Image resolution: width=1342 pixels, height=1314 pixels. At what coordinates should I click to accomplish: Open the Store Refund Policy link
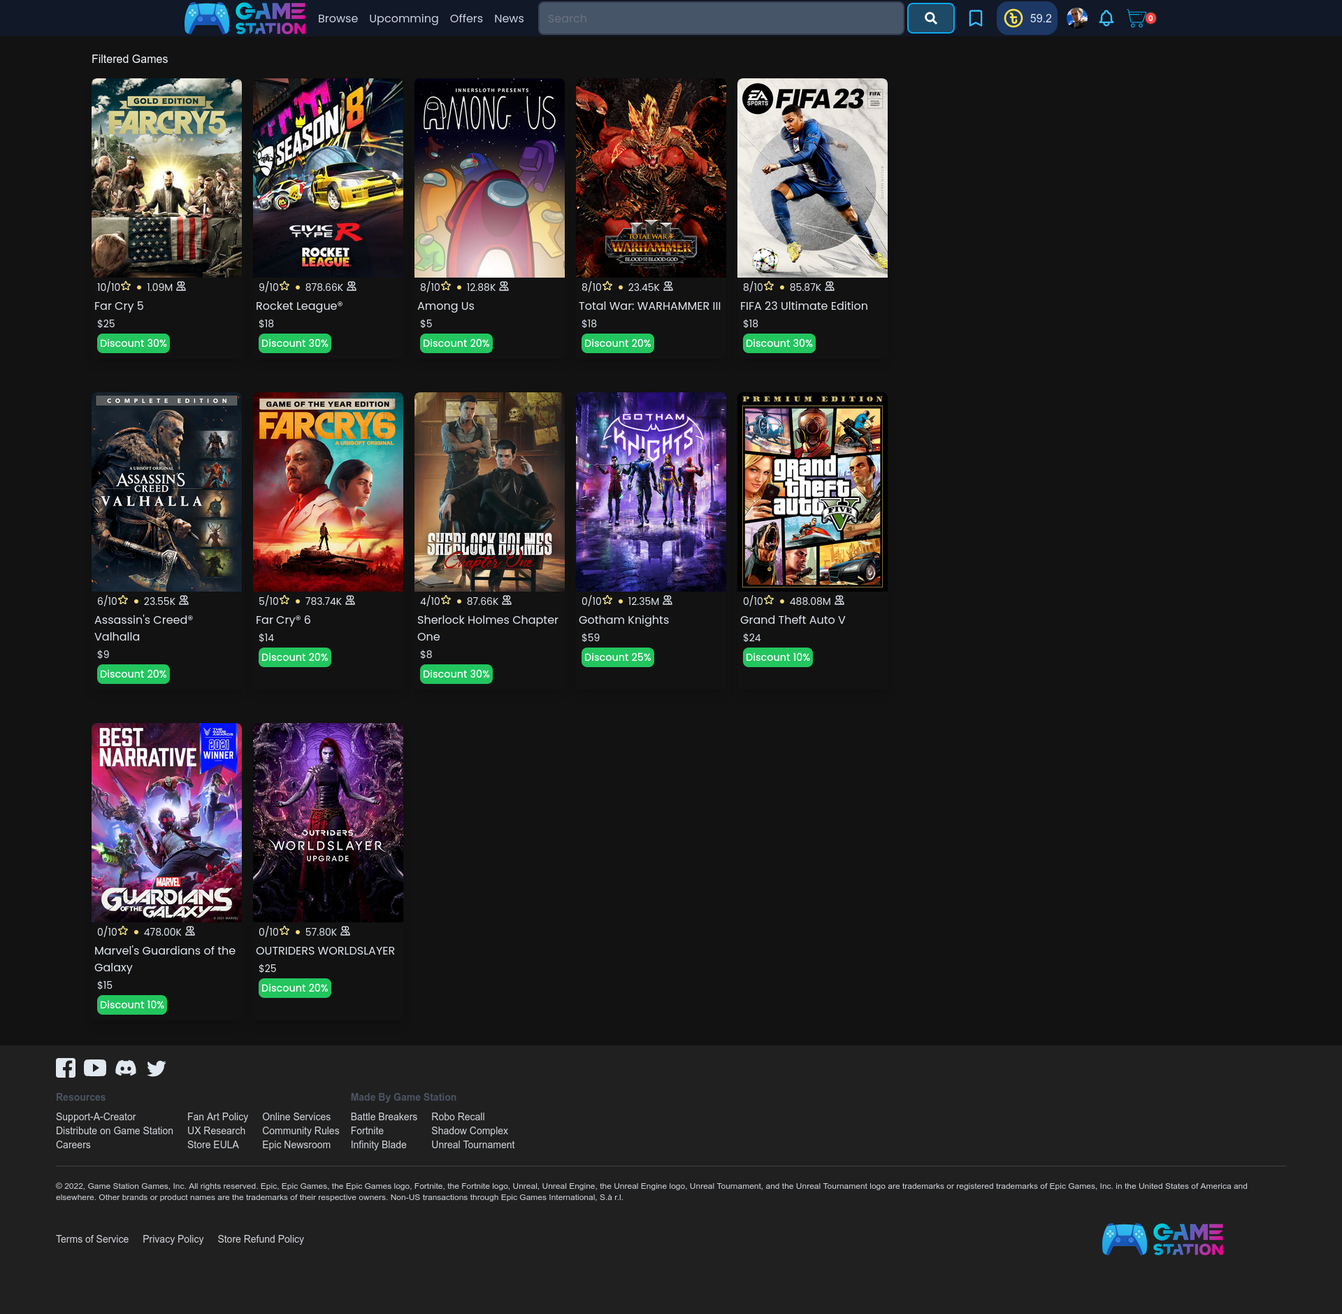(261, 1239)
